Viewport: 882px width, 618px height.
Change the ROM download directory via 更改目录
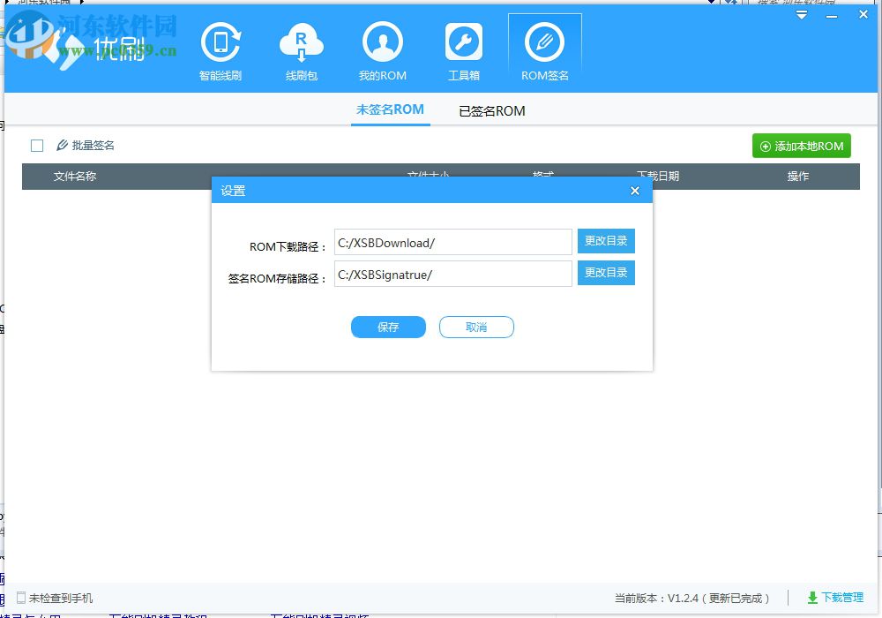[x=606, y=241]
